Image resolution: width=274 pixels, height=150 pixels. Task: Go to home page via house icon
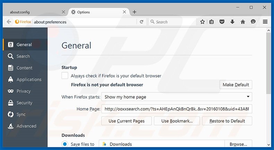(x=243, y=22)
